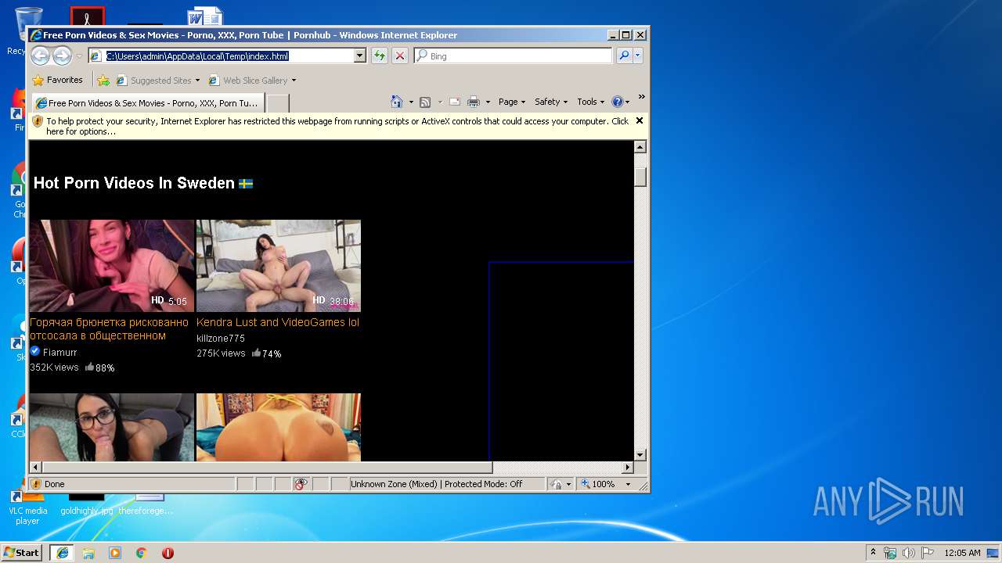Go back with the Back arrow button

[x=40, y=56]
